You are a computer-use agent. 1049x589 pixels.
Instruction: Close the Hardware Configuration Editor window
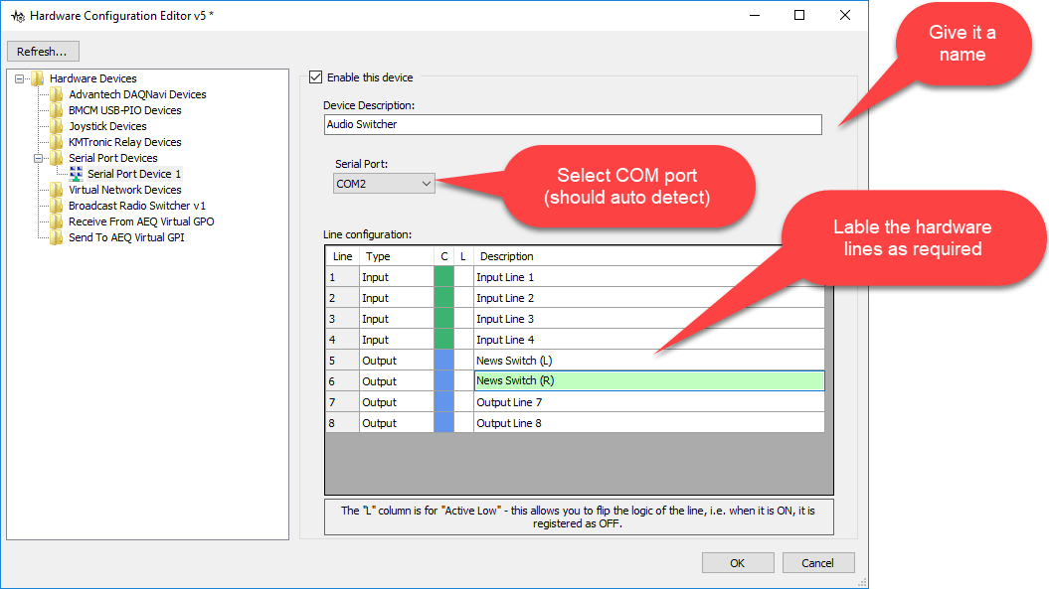(845, 15)
